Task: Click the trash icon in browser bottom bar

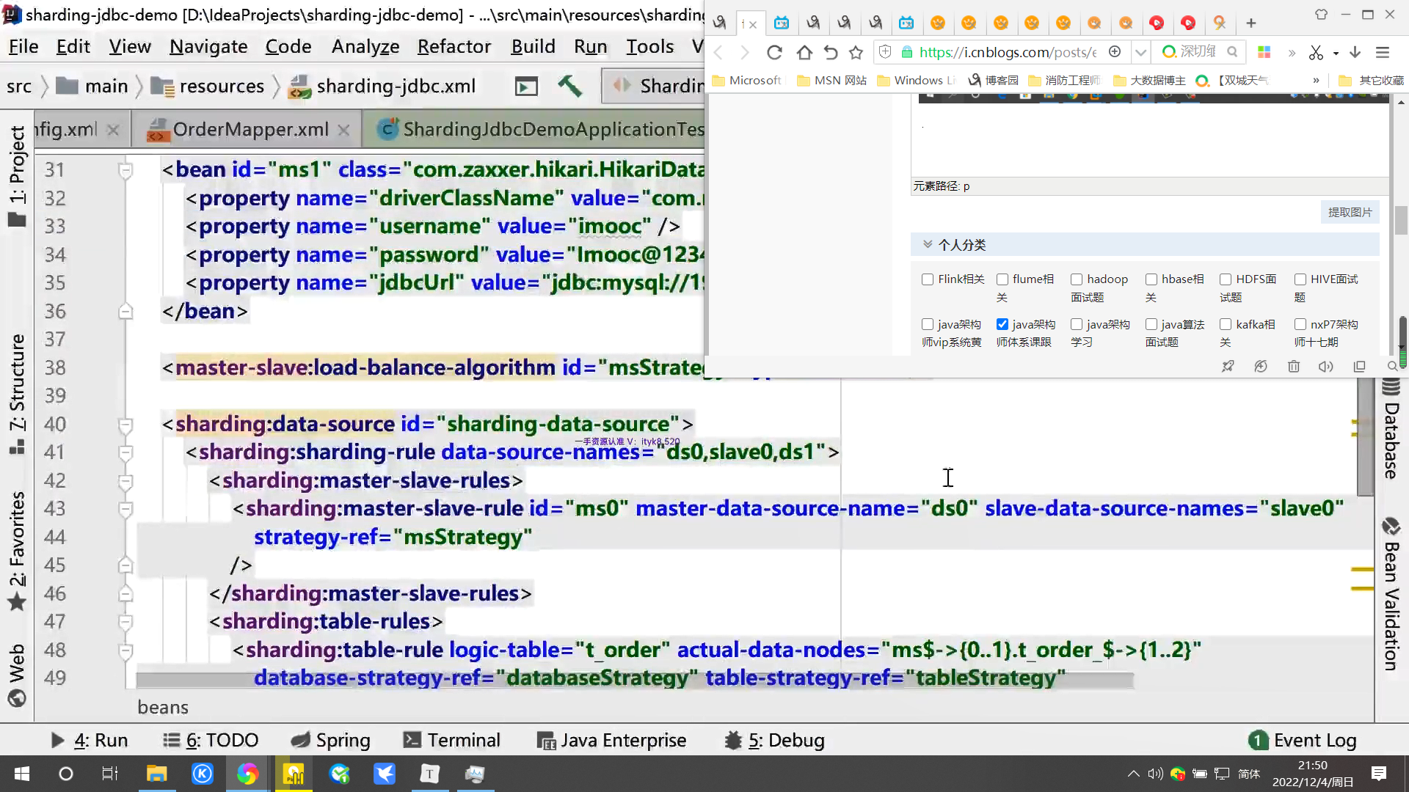Action: (1294, 366)
